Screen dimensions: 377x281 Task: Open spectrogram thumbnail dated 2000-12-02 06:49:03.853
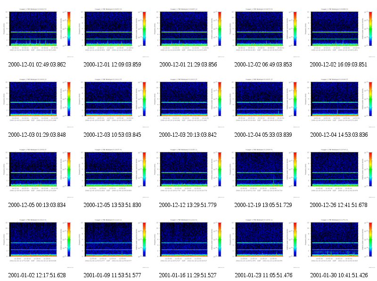coord(264,32)
